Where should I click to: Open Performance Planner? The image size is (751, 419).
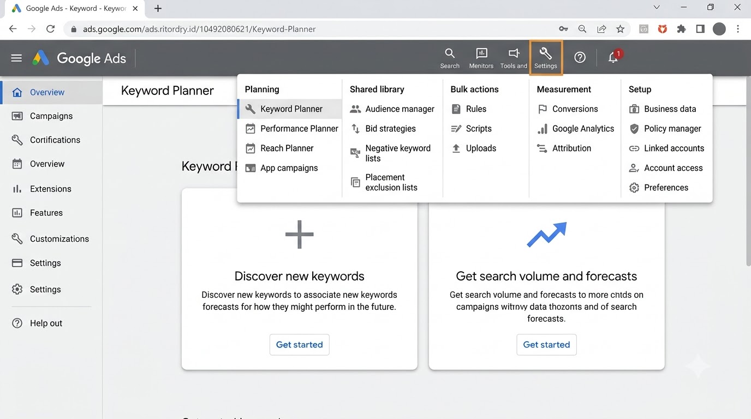point(292,129)
